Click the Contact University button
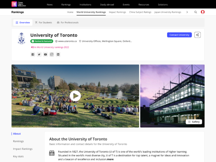Viewport: 216px width, 162px height. [179, 35]
